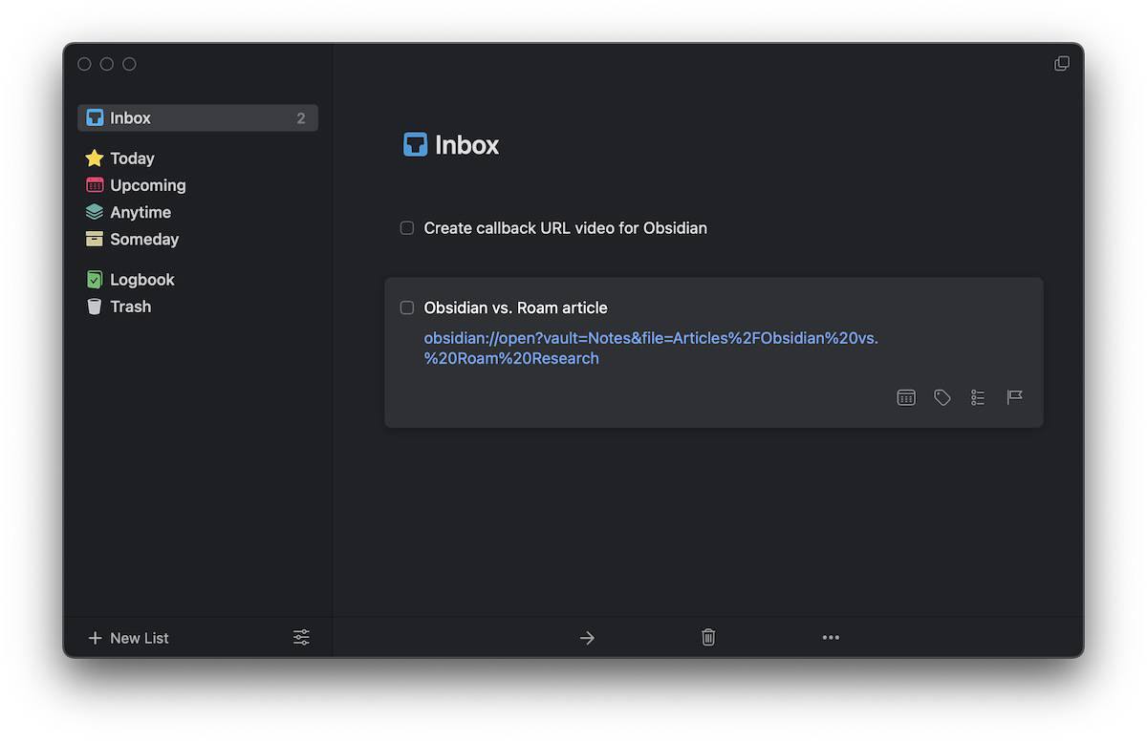Screen dimensions: 1147x741
Task: Open more actions ellipsis menu
Action: coord(831,638)
